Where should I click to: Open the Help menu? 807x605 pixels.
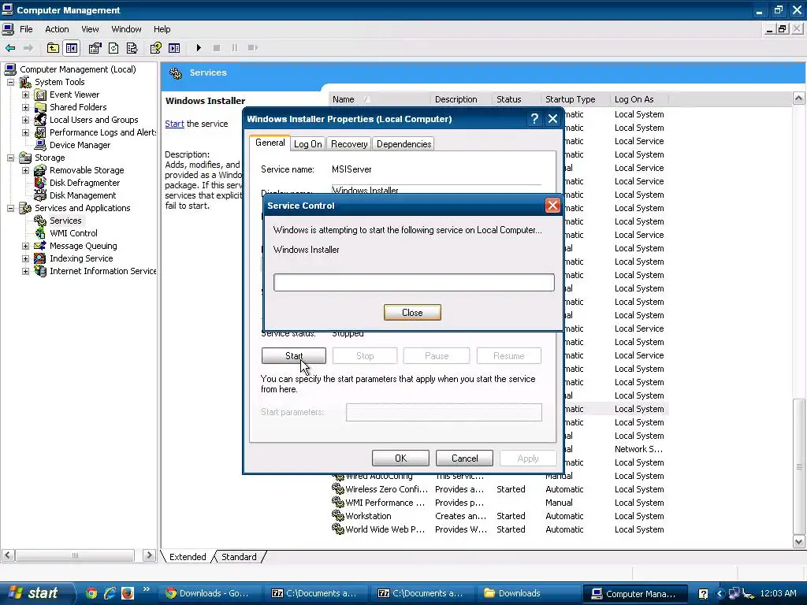click(x=162, y=29)
